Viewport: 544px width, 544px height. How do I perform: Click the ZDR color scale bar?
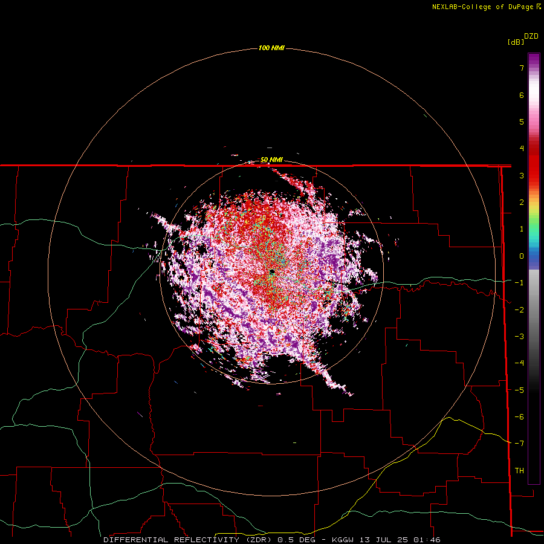534,268
